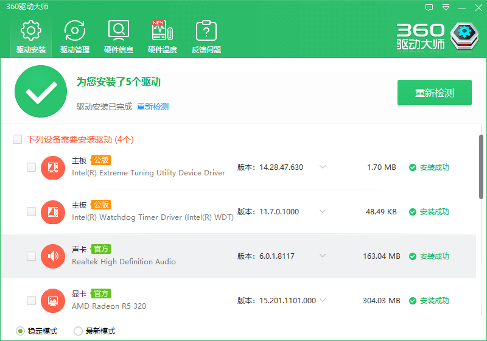Select the 稳定模式 radio button
Image resolution: width=487 pixels, height=341 pixels.
[20, 331]
